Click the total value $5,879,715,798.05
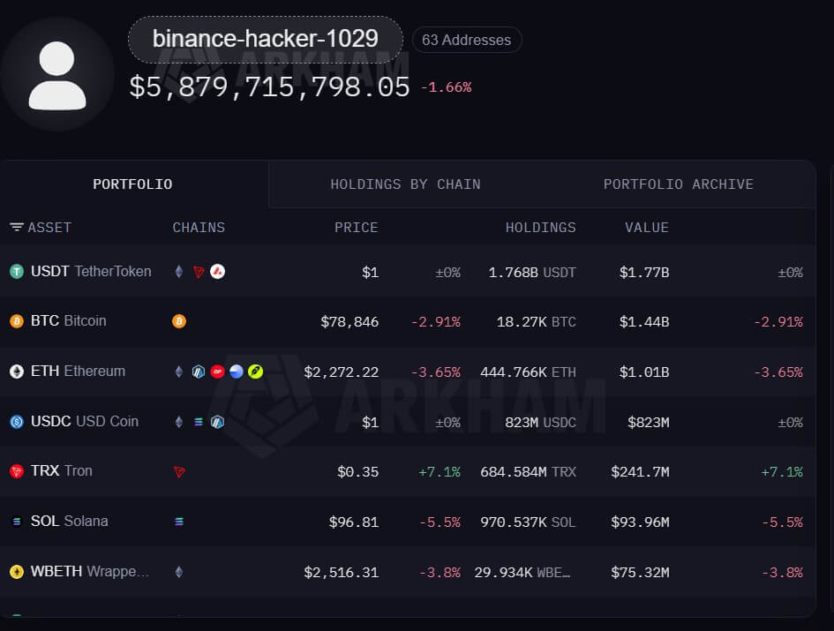The height and width of the screenshot is (631, 834). point(270,86)
